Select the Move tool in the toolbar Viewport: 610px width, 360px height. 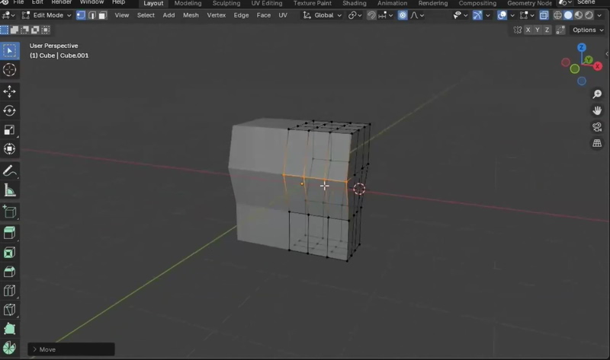click(x=10, y=91)
